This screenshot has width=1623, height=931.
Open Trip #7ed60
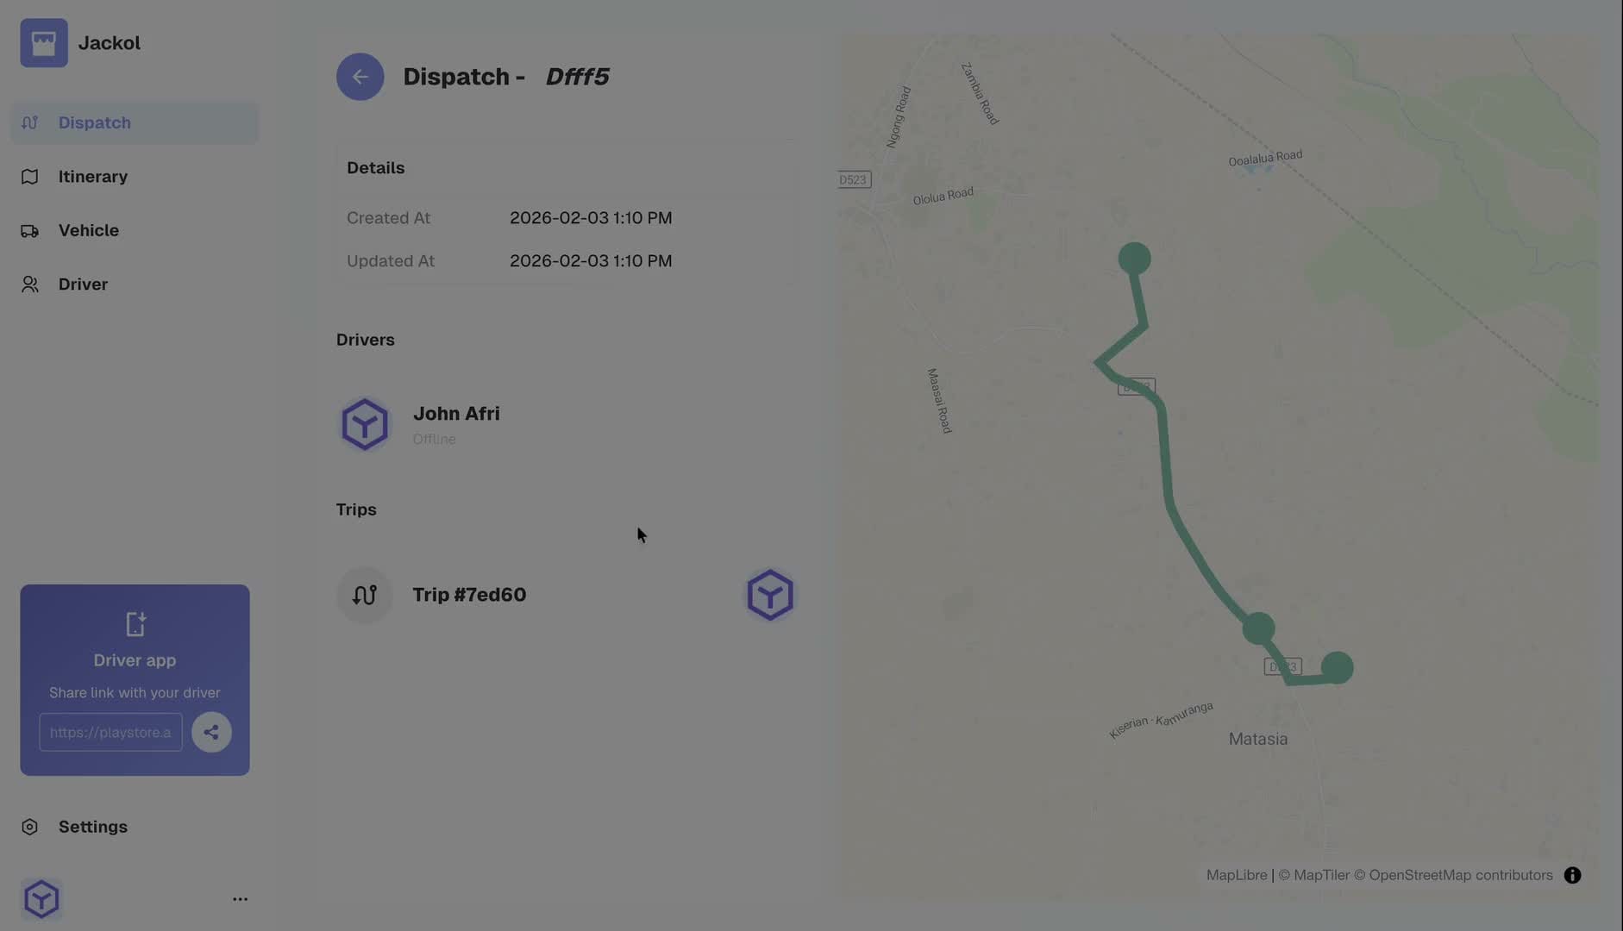469,595
